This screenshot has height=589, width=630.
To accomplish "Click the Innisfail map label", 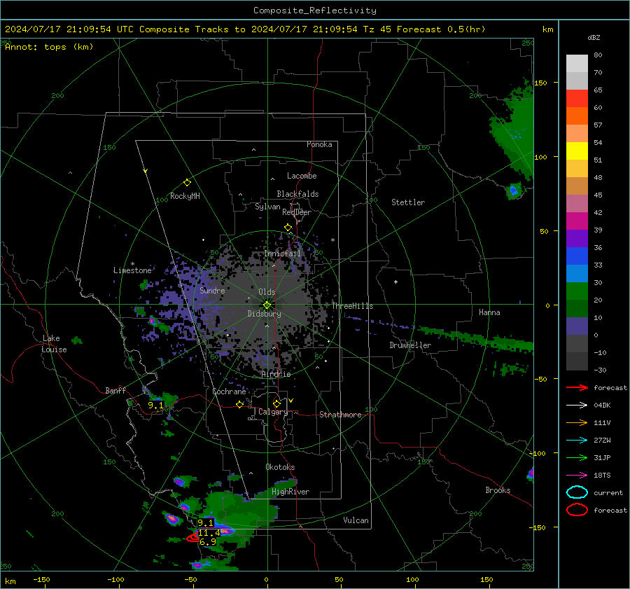I will tap(282, 254).
